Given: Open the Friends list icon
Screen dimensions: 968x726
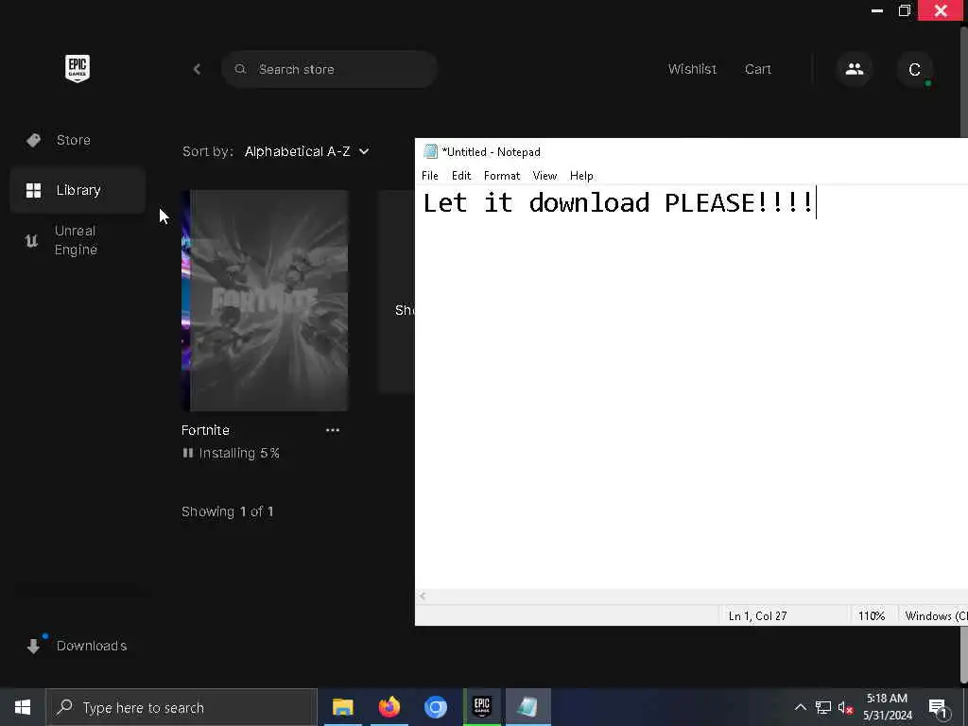Looking at the screenshot, I should tap(855, 69).
